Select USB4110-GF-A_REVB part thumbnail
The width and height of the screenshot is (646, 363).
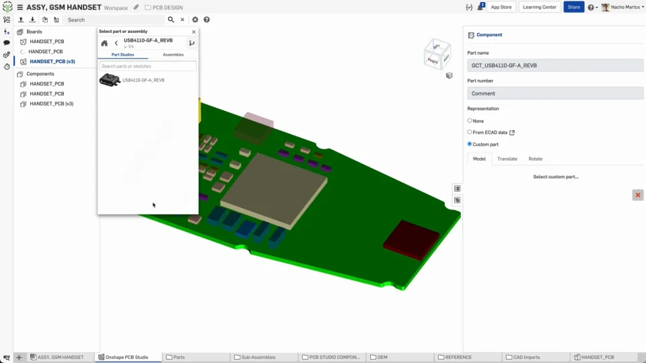(x=110, y=80)
